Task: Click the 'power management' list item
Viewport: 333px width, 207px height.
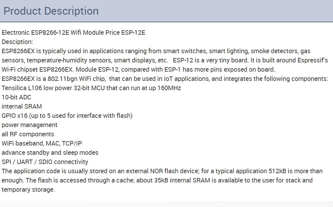Action: 30,125
